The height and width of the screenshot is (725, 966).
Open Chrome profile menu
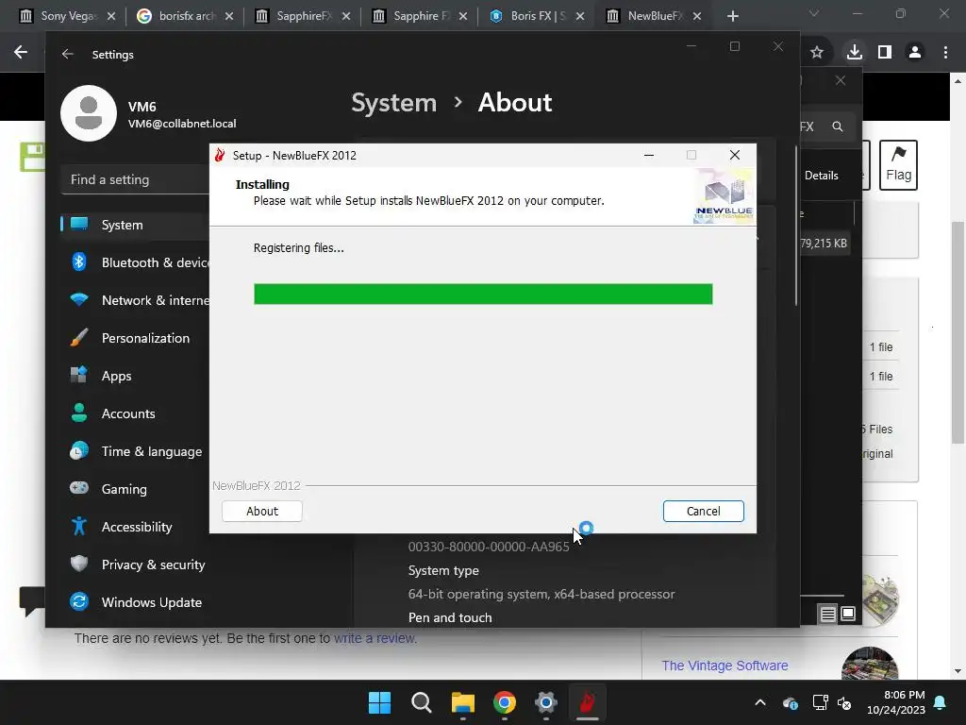pyautogui.click(x=915, y=53)
